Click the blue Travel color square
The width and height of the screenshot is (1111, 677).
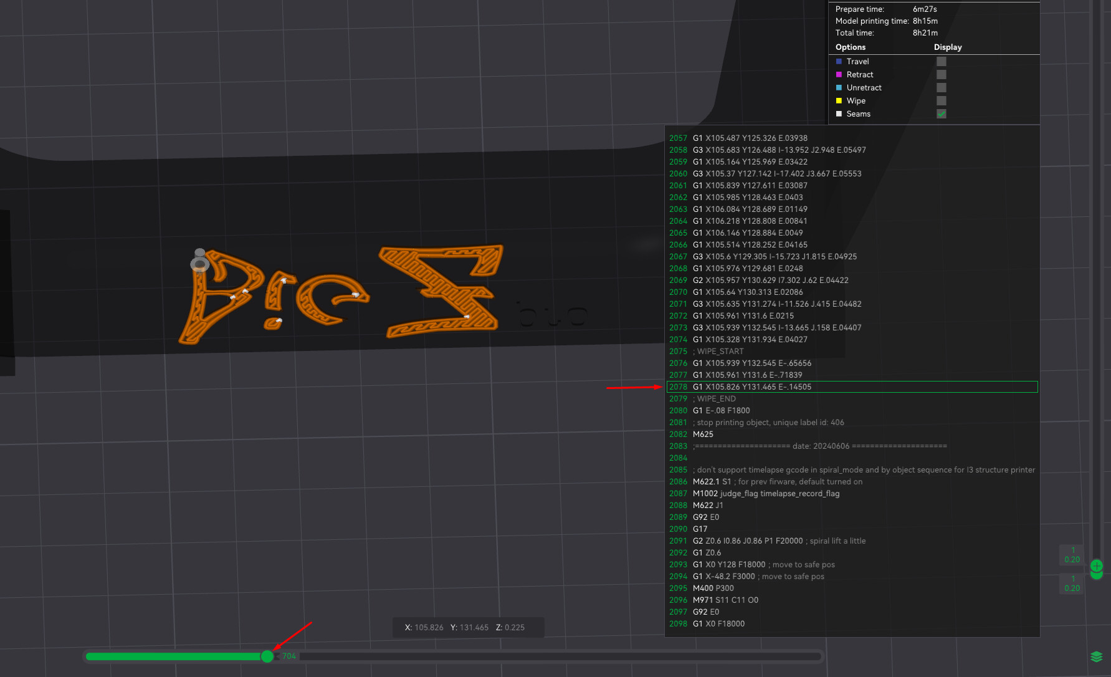839,61
